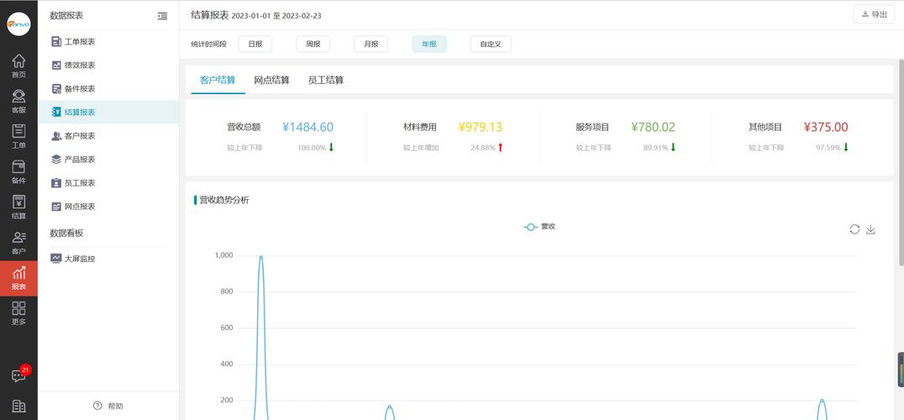The image size is (904, 420).
Task: Select 日报 statistics period
Action: click(255, 45)
